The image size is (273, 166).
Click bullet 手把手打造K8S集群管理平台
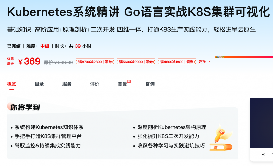[x=48, y=136]
